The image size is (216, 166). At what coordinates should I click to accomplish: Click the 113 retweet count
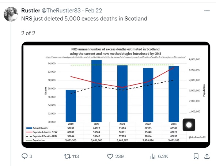tap(76, 156)
